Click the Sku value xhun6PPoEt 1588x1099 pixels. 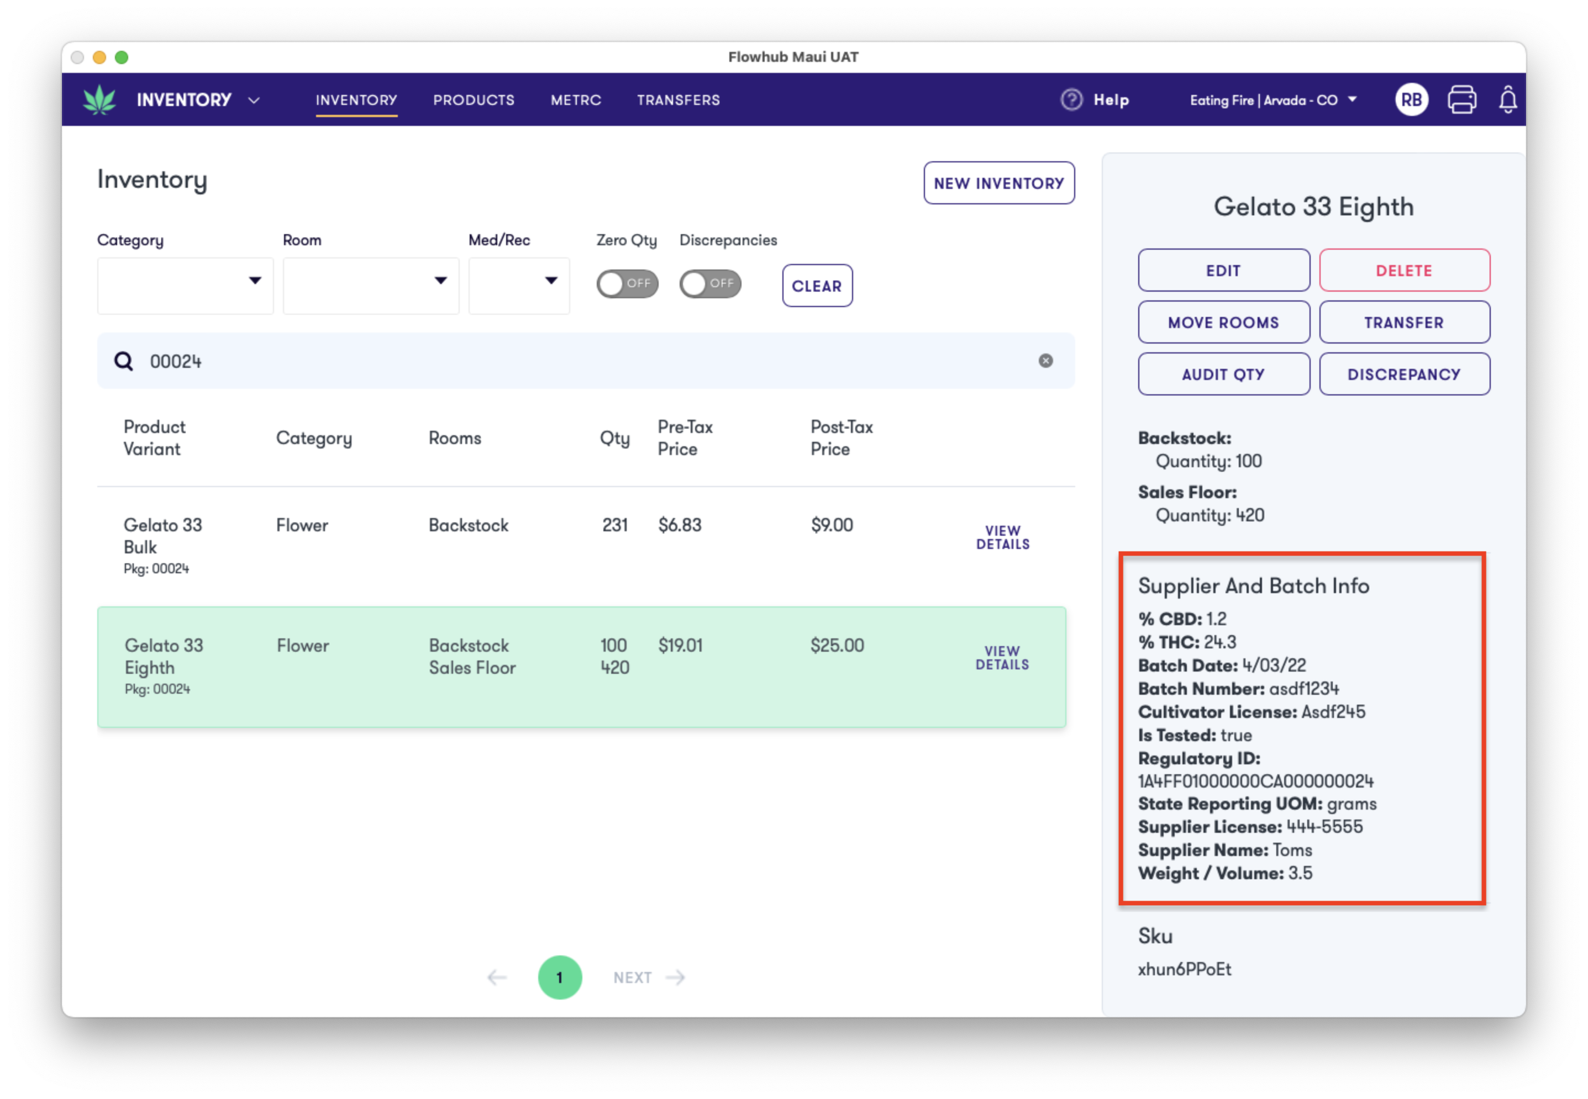[1184, 970]
